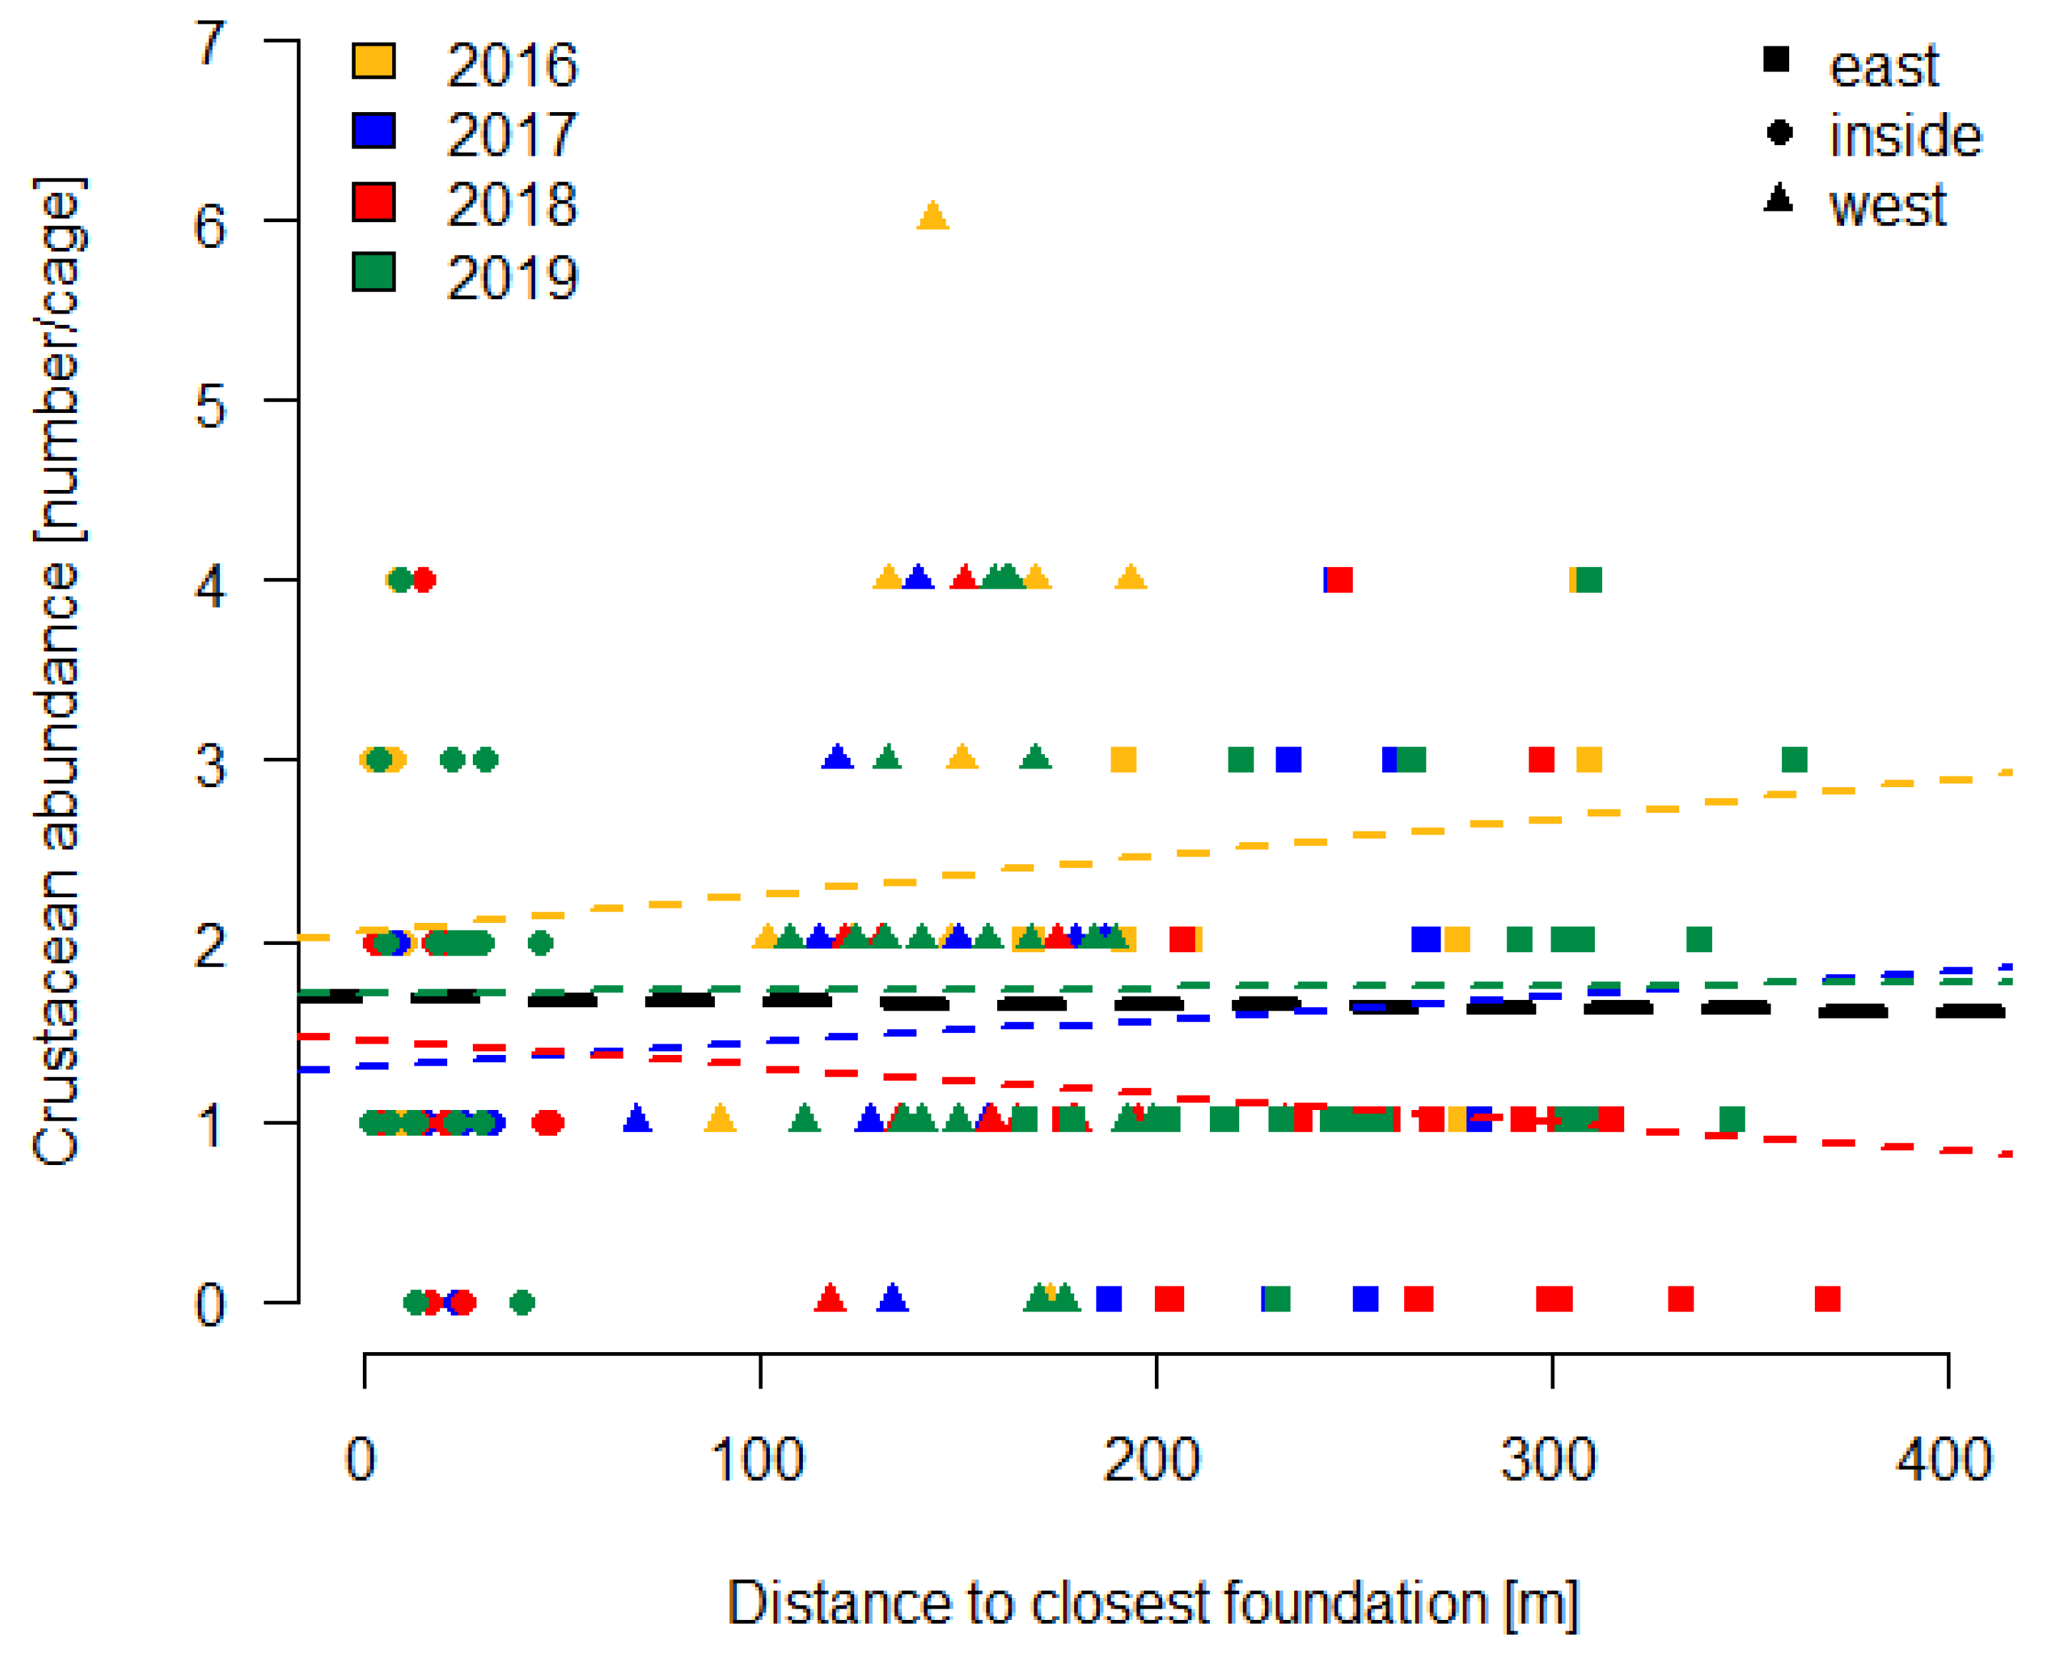Click the y-axis tick label 7
This screenshot has width=2057, height=1655.
click(211, 44)
